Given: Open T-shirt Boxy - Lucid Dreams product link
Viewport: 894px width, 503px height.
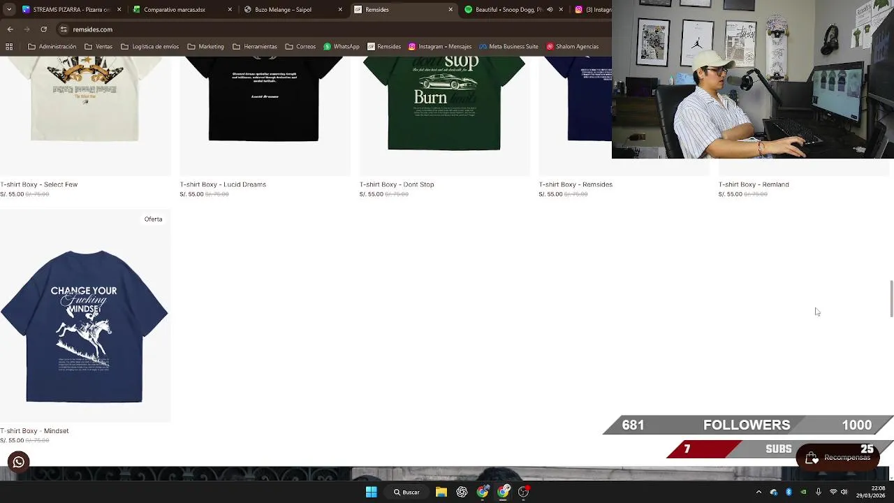Looking at the screenshot, I should click(223, 184).
